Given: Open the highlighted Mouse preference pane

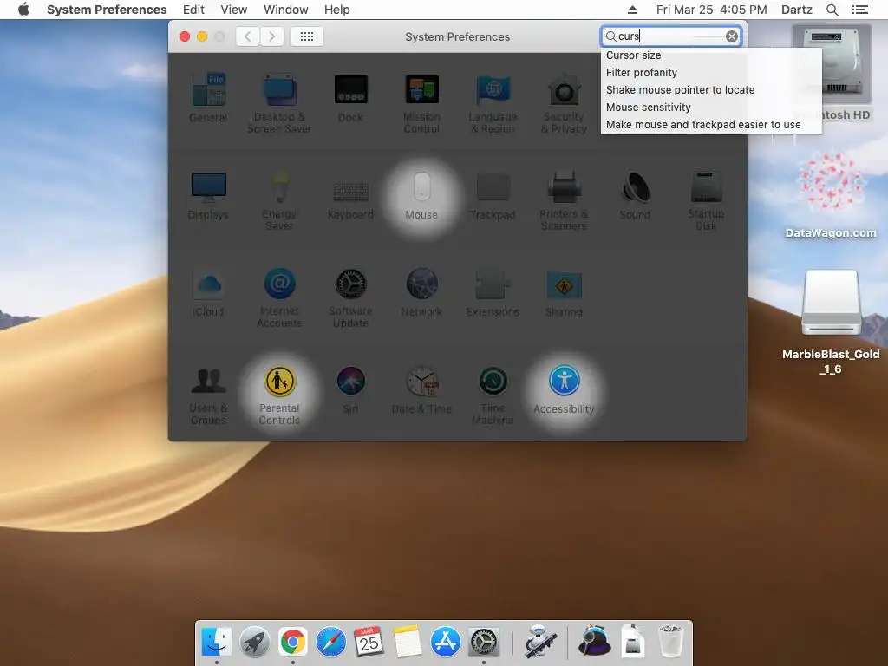Looking at the screenshot, I should 421,195.
